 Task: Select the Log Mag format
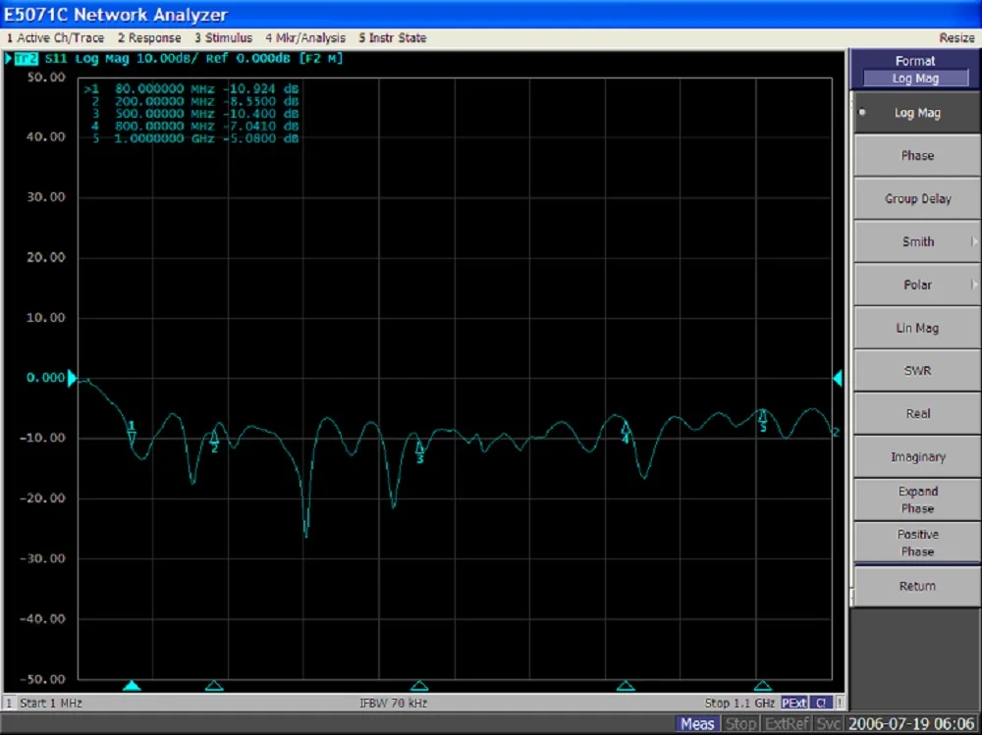[x=917, y=113]
